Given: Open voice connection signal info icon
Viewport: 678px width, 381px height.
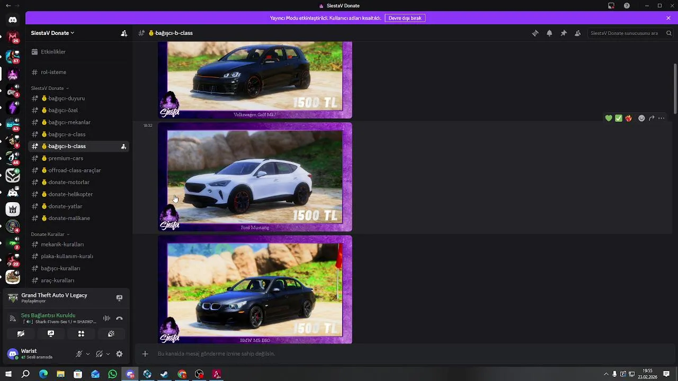Looking at the screenshot, I should click(13, 318).
